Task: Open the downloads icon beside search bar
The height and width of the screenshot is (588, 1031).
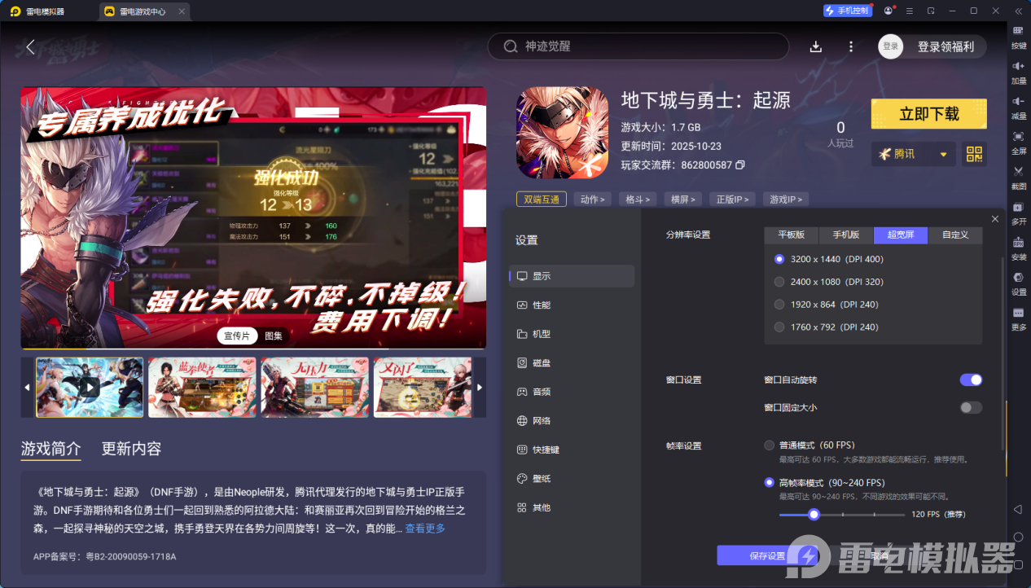Action: click(815, 46)
